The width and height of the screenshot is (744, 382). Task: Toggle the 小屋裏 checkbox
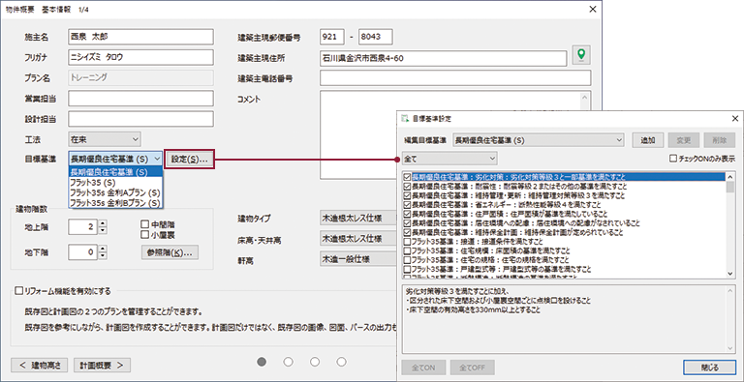coord(145,234)
